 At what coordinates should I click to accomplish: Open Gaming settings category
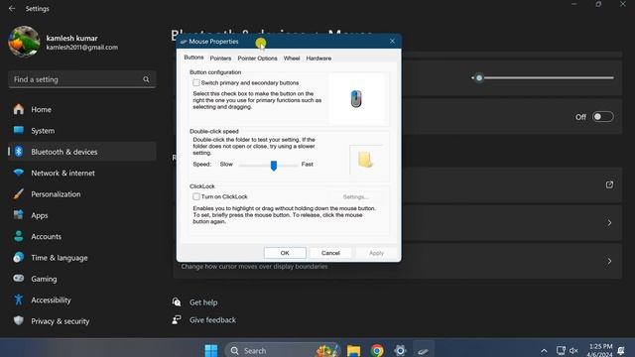(81, 279)
